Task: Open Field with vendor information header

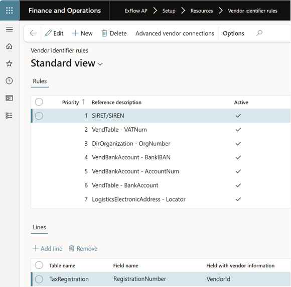Action: click(240, 265)
